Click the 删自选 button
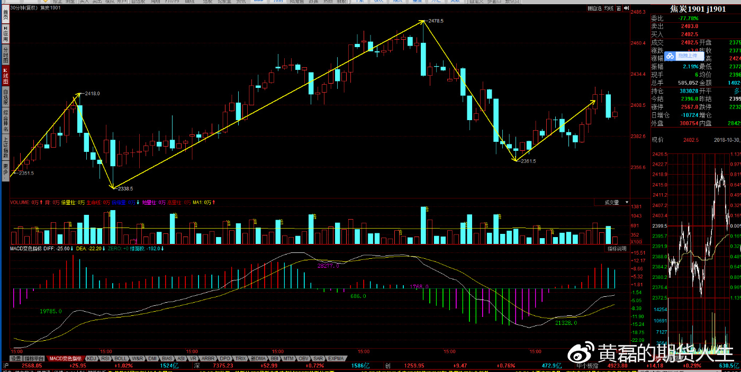The image size is (741, 372). click(x=594, y=8)
